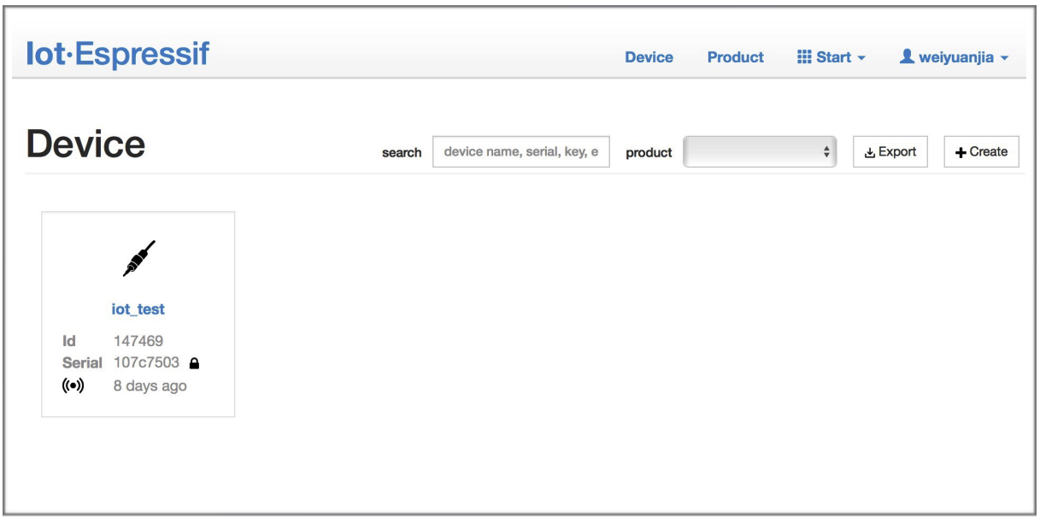This screenshot has width=1040, height=518.
Task: Expand the Start dropdown caret
Action: click(x=861, y=58)
